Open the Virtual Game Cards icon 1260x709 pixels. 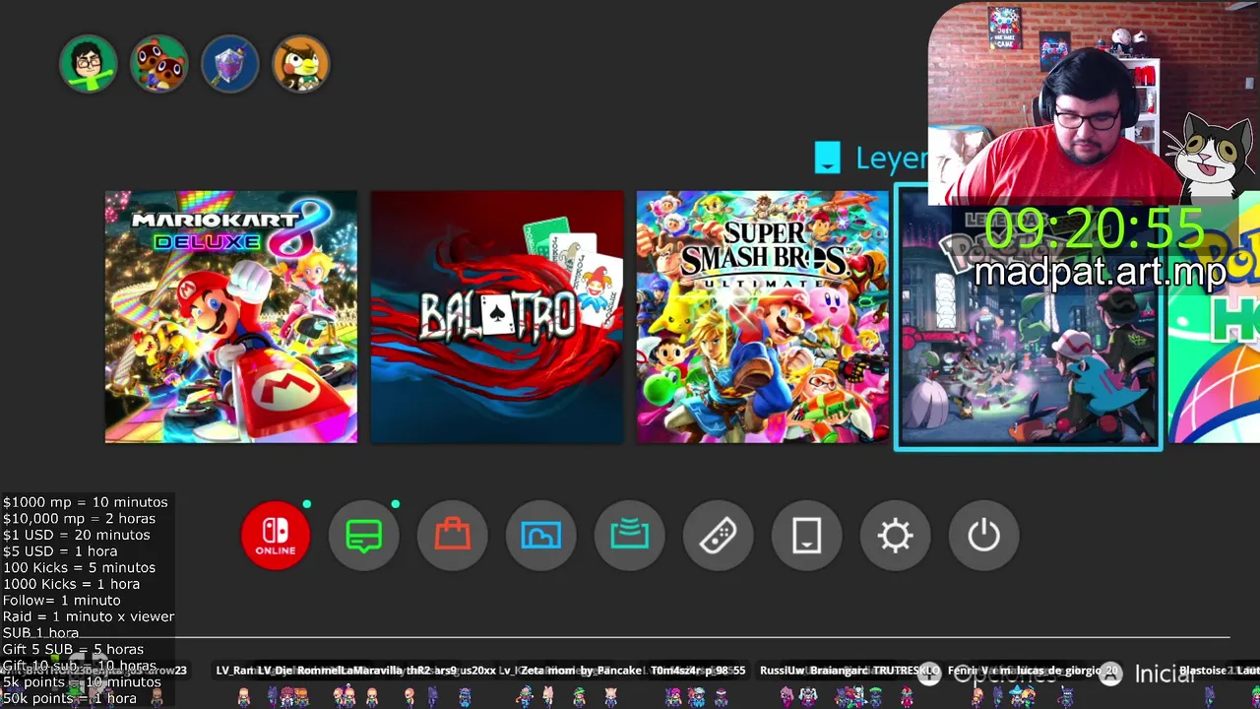[807, 536]
